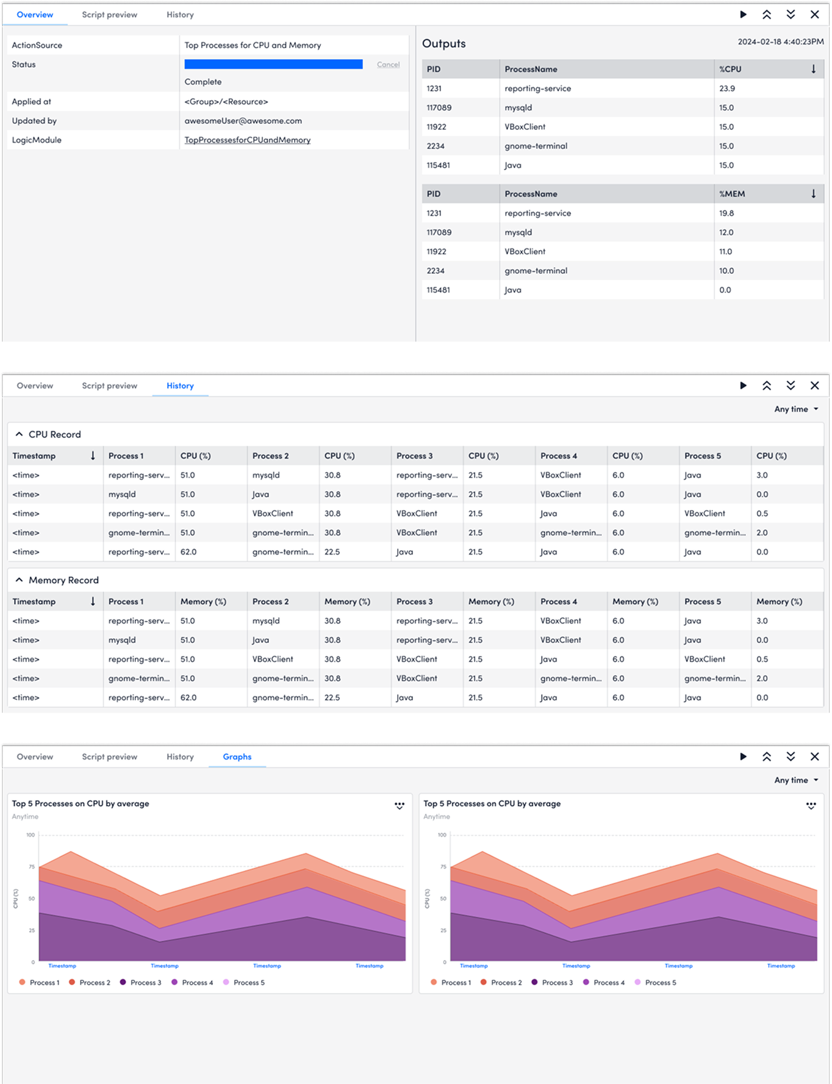Open Script preview tab in Graphs panel

(109, 756)
